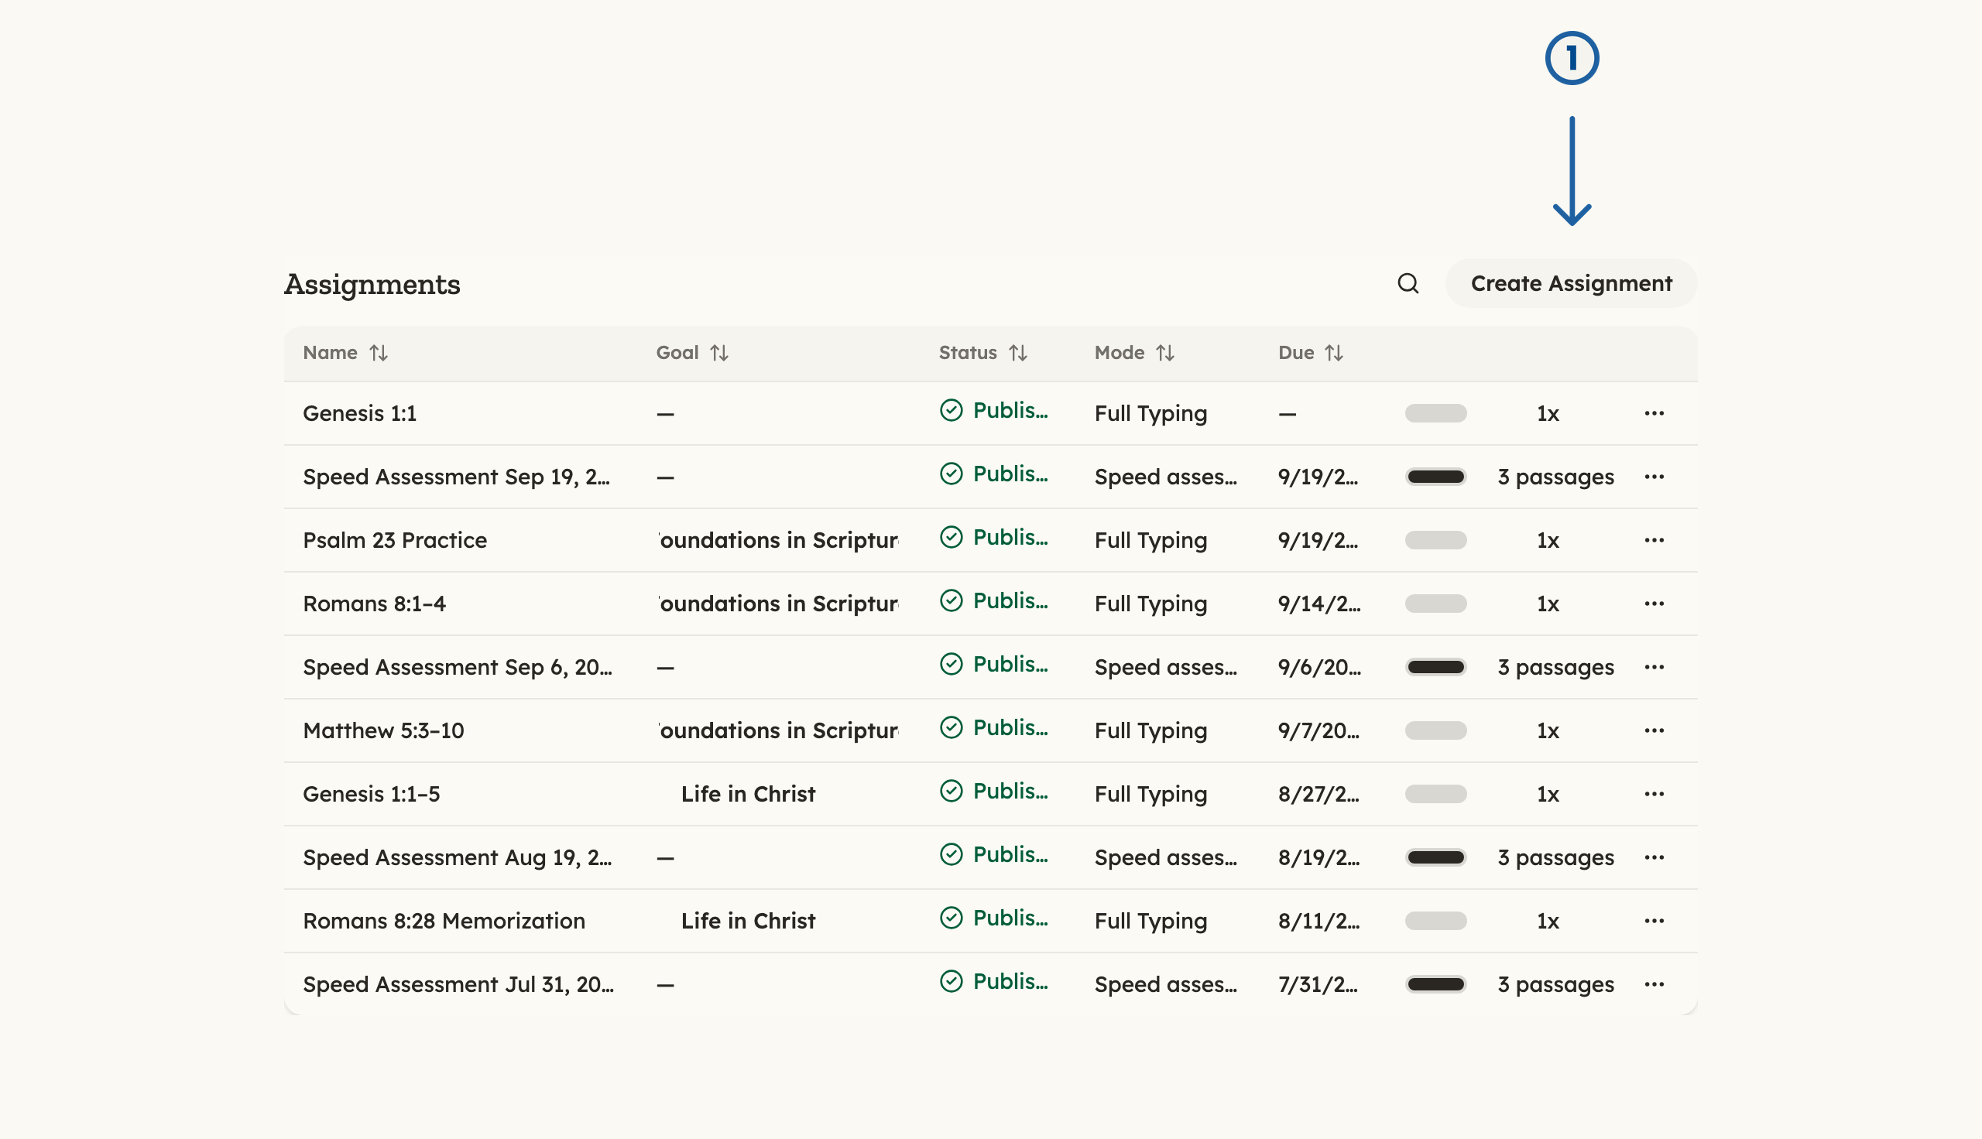Click the Assignments heading
The height and width of the screenshot is (1139, 1982).
(x=372, y=283)
